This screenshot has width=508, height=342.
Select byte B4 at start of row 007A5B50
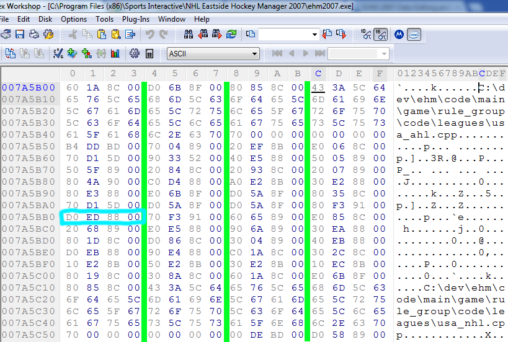click(72, 147)
